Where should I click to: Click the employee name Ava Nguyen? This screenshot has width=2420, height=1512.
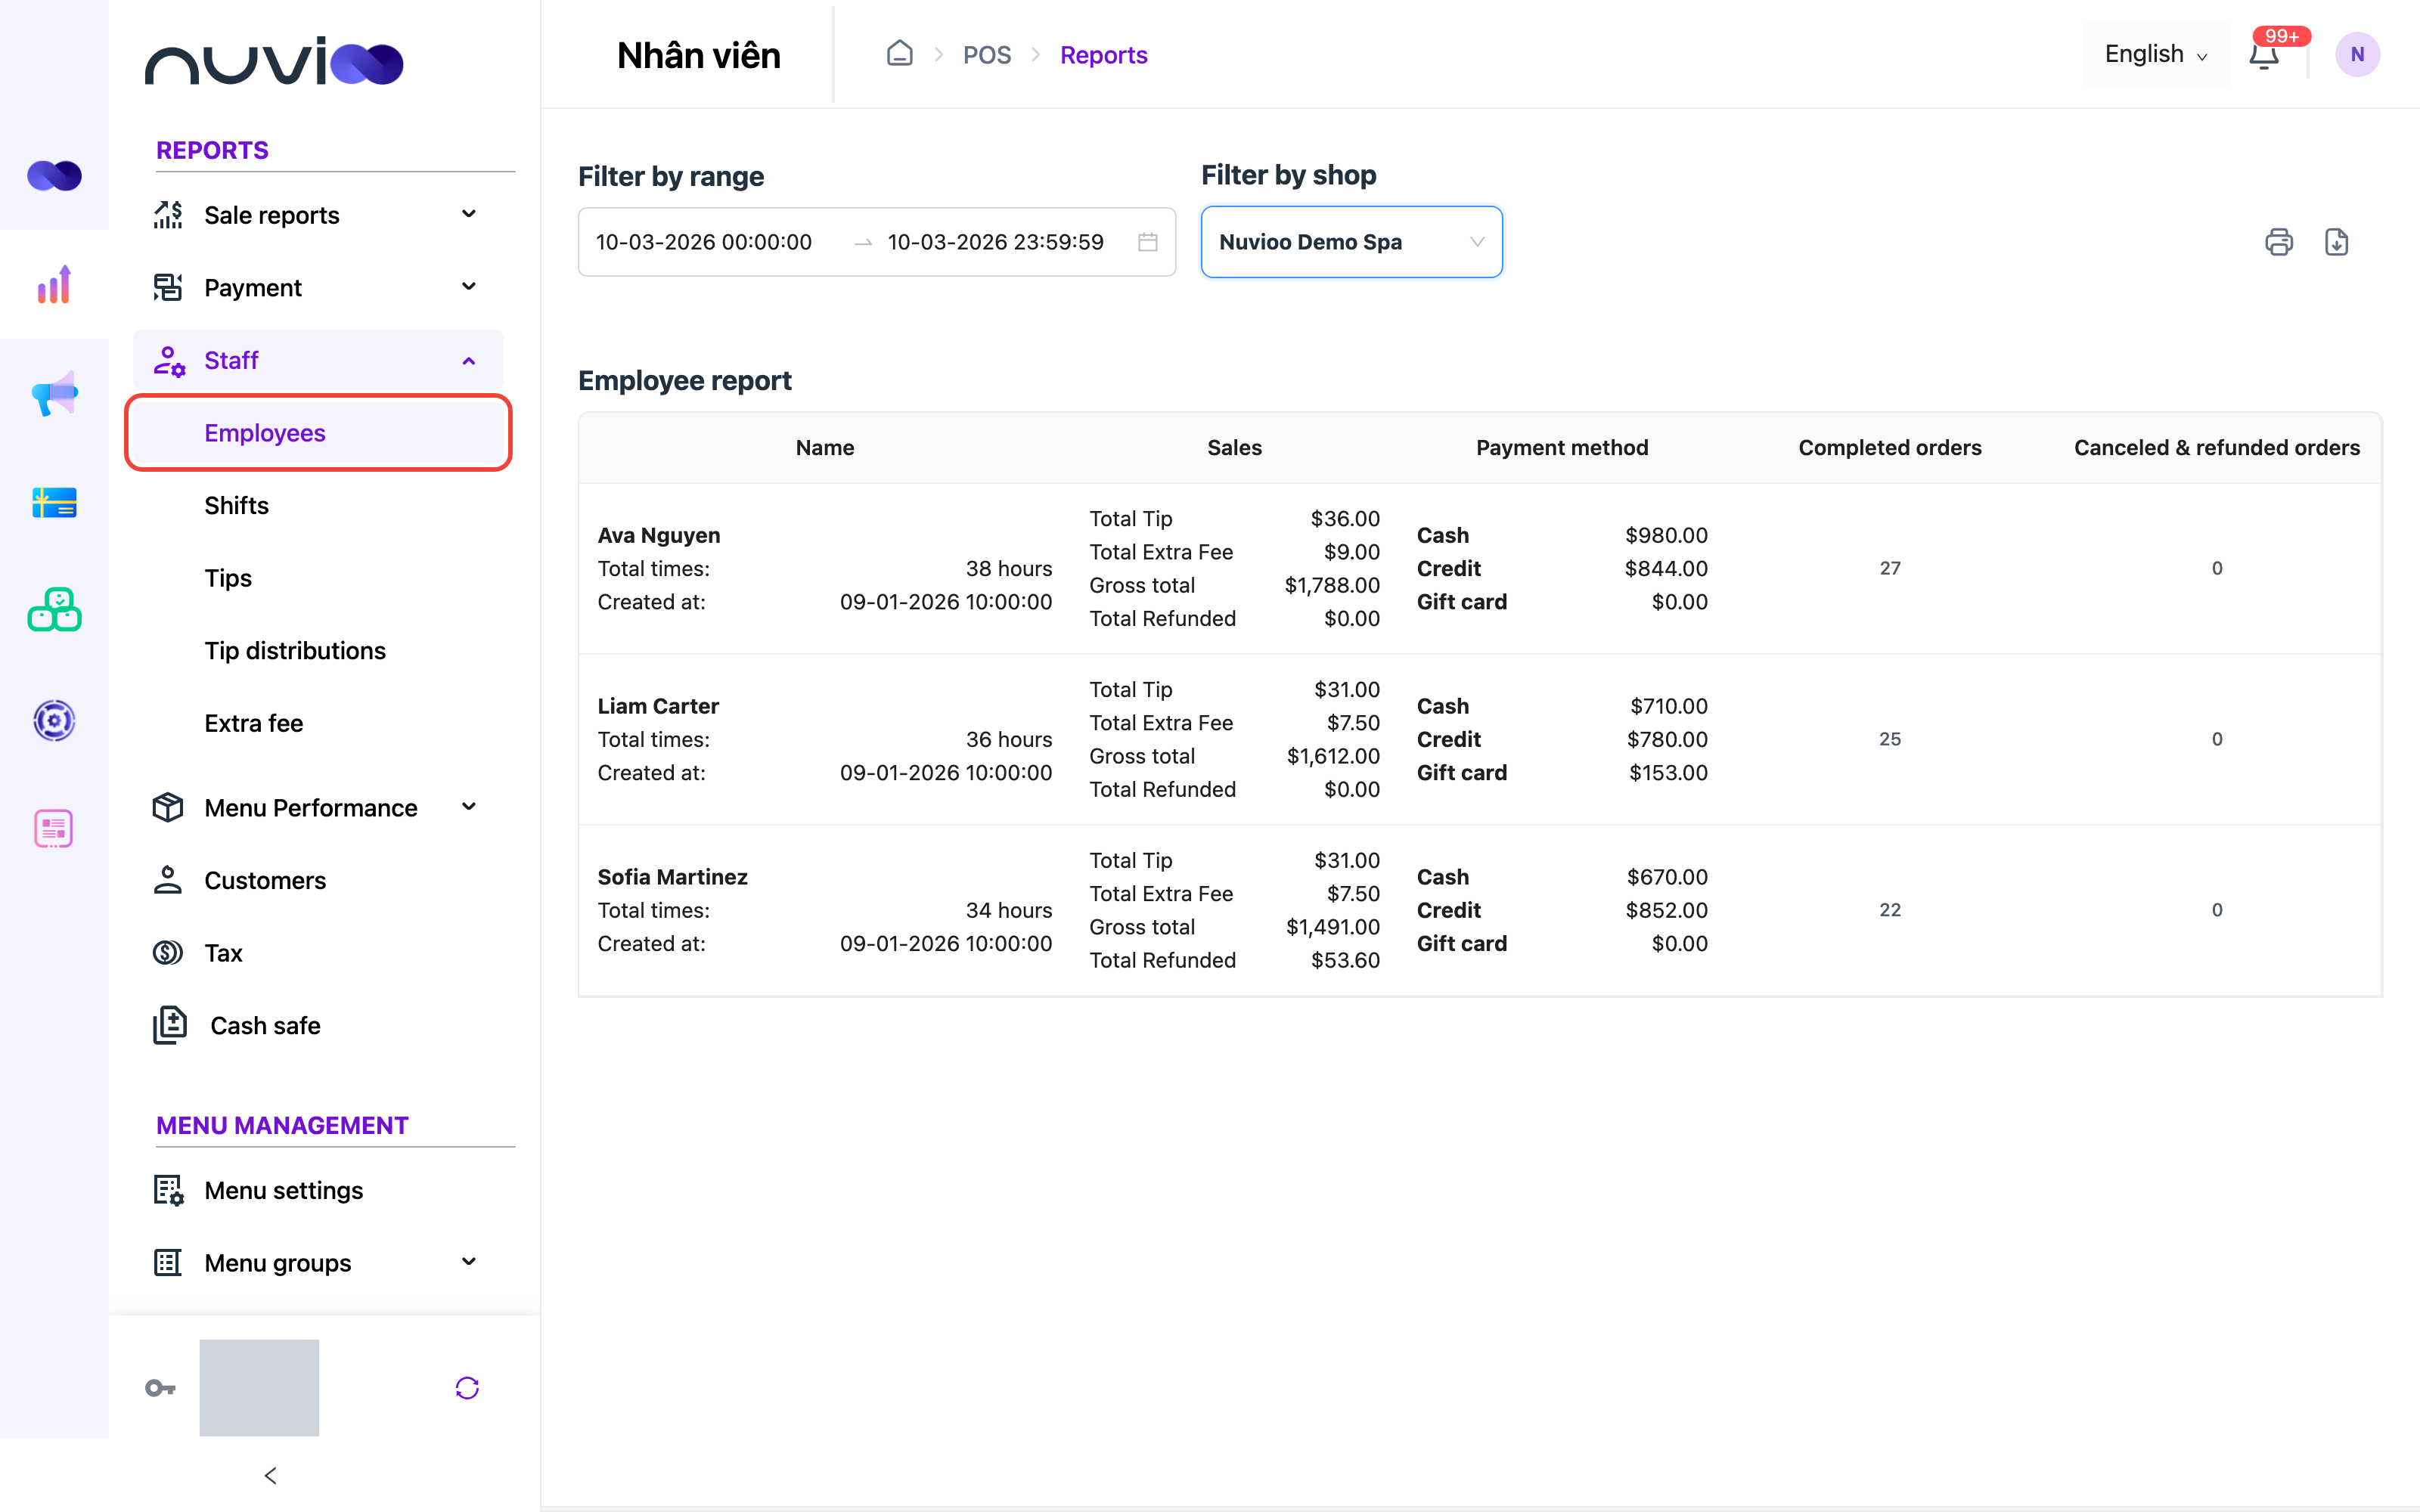click(x=659, y=535)
